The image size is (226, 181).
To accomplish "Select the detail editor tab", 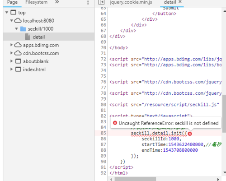I will [x=170, y=2].
